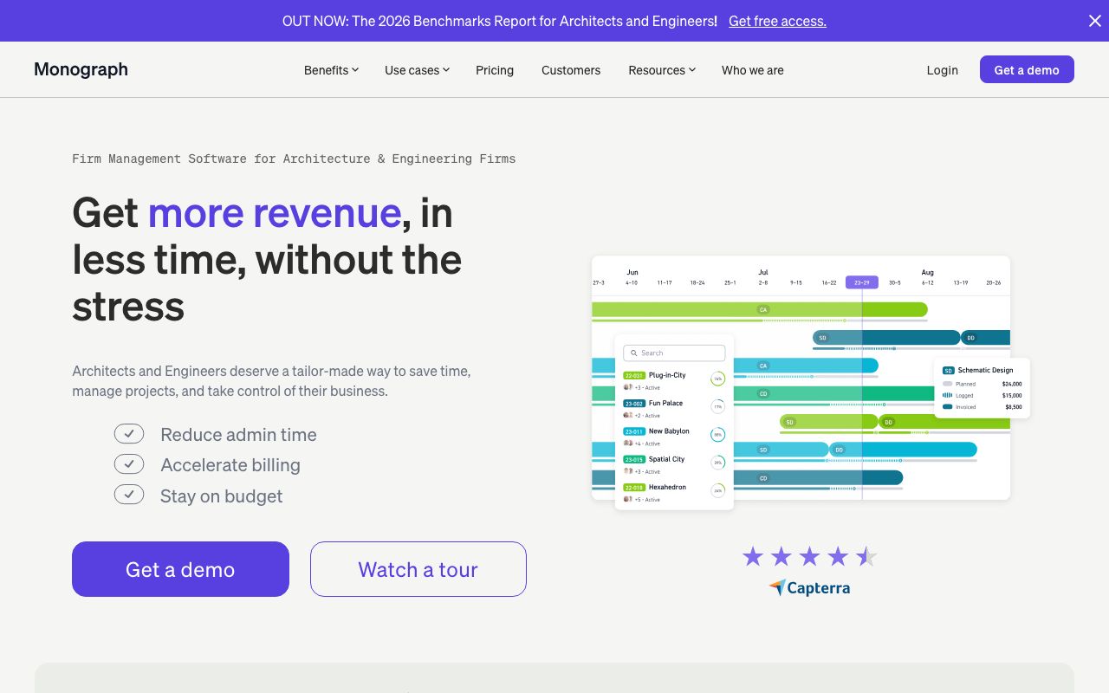
Task: Click the checkmark beside Accelerate billing
Action: tap(129, 464)
